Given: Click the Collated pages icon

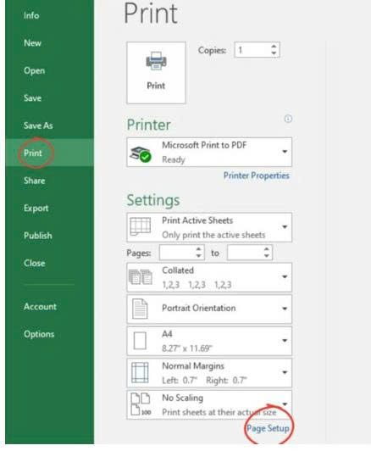Looking at the screenshot, I should 141,276.
